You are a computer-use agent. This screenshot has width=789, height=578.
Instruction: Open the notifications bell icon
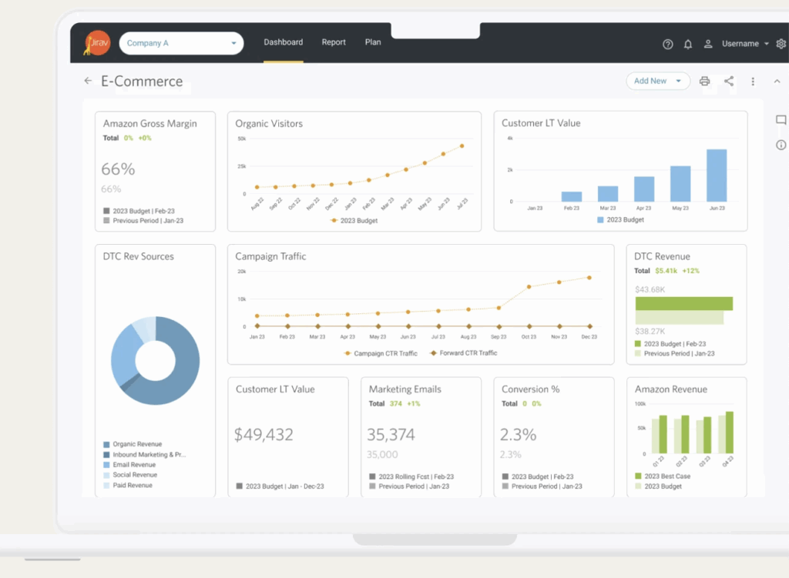[x=688, y=44]
